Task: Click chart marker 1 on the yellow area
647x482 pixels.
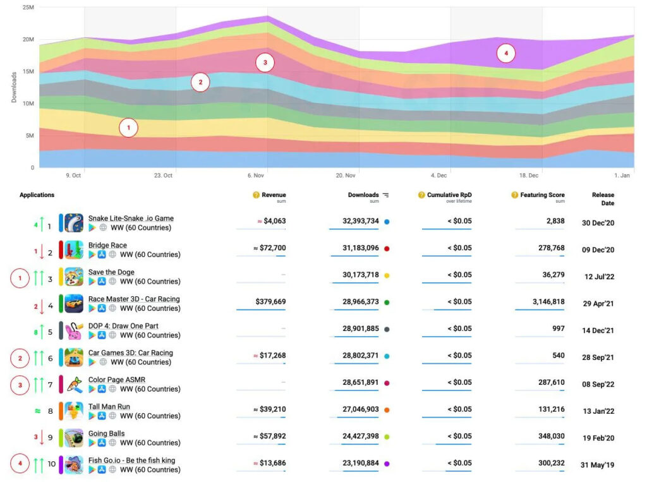Action: pyautogui.click(x=128, y=128)
